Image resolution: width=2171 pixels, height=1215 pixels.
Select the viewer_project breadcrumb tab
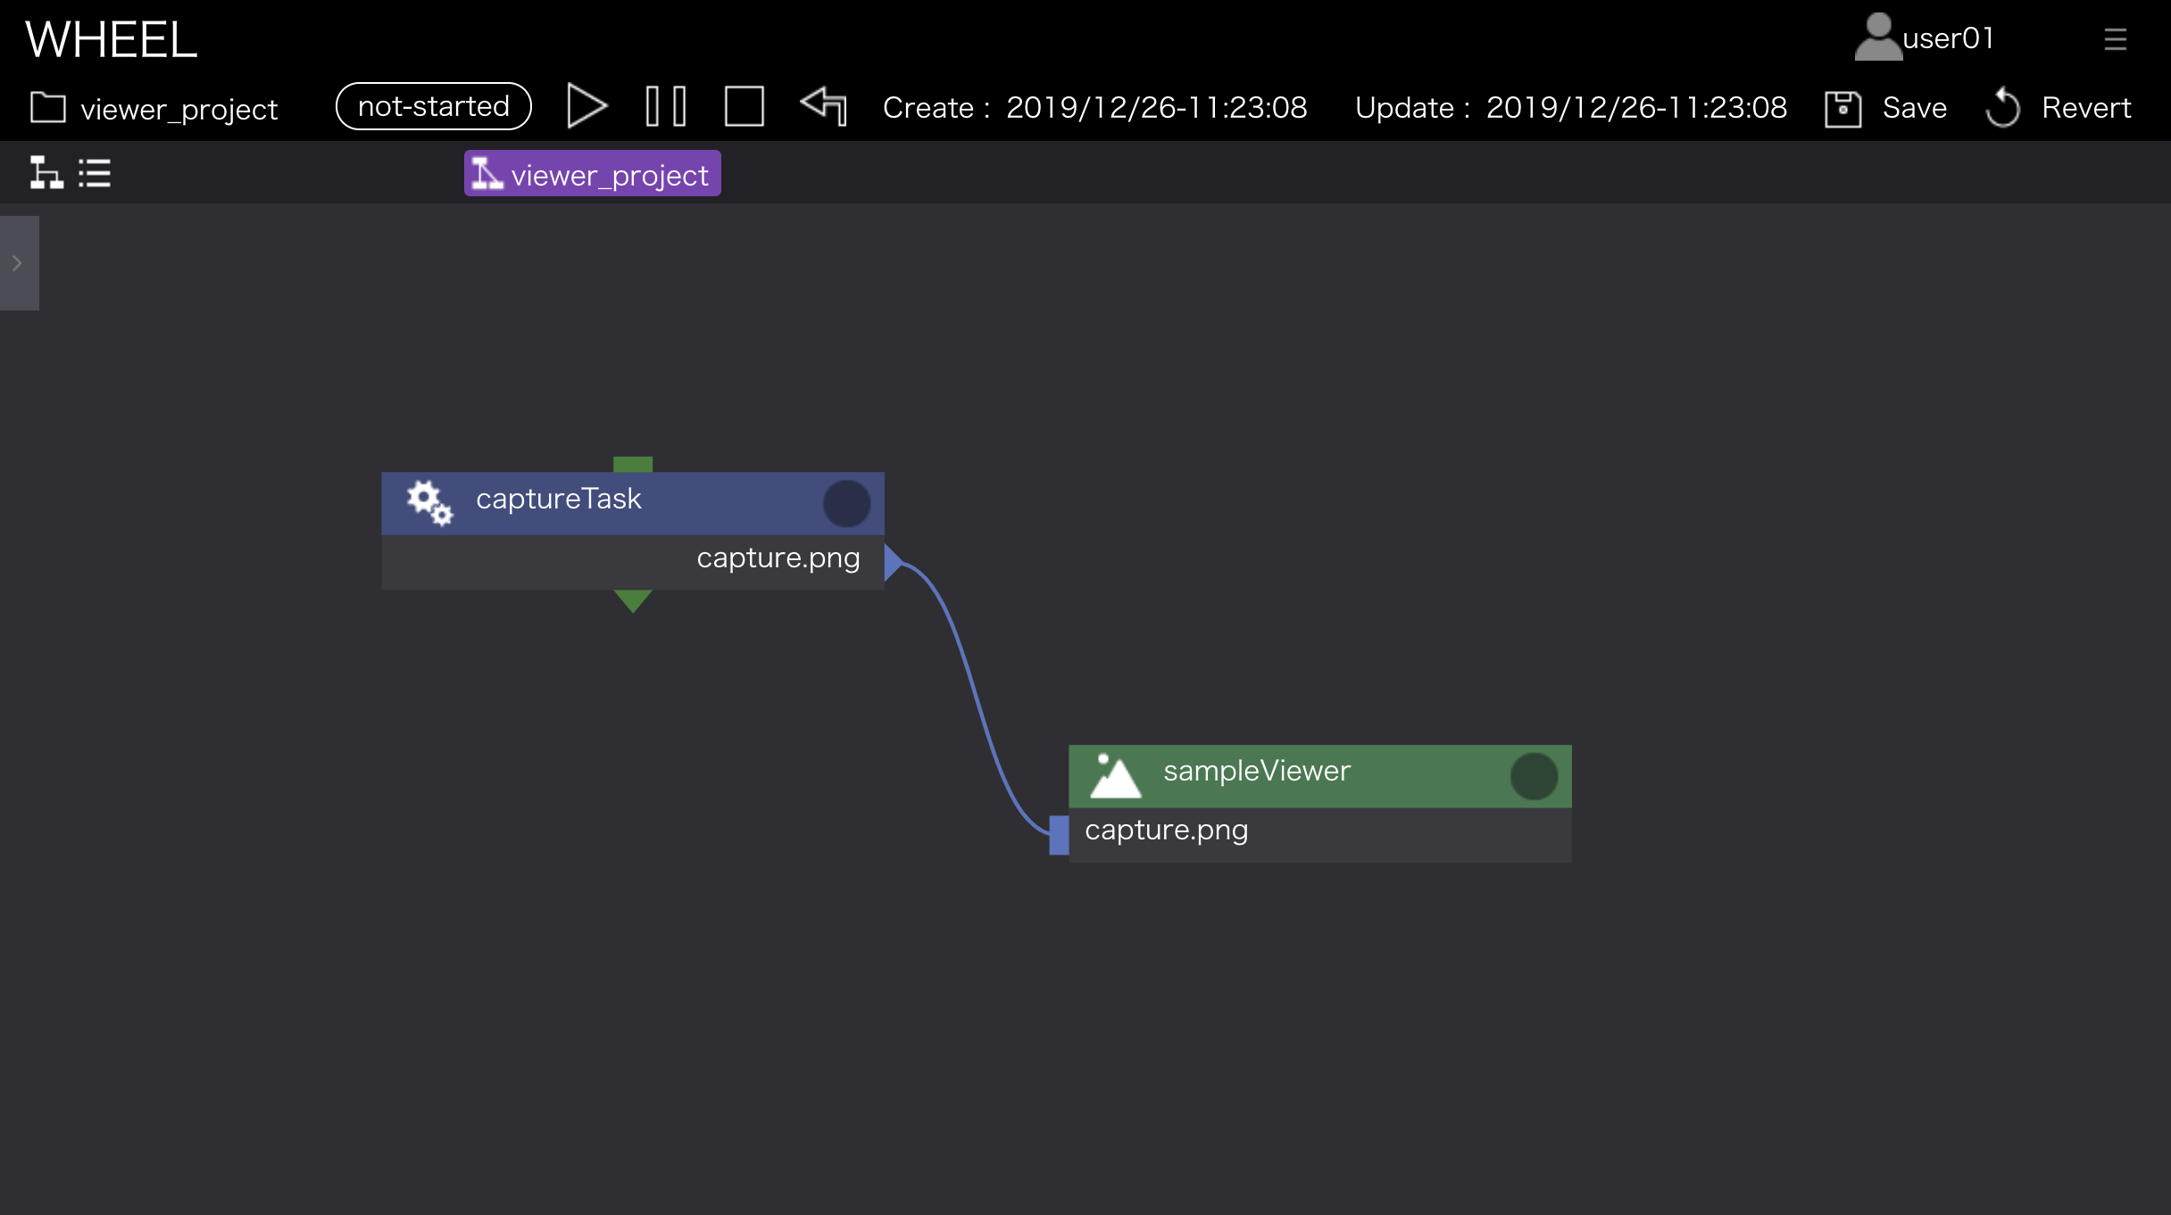tap(592, 174)
